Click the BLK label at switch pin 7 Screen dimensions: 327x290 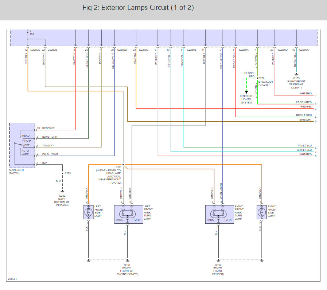[x=45, y=162]
